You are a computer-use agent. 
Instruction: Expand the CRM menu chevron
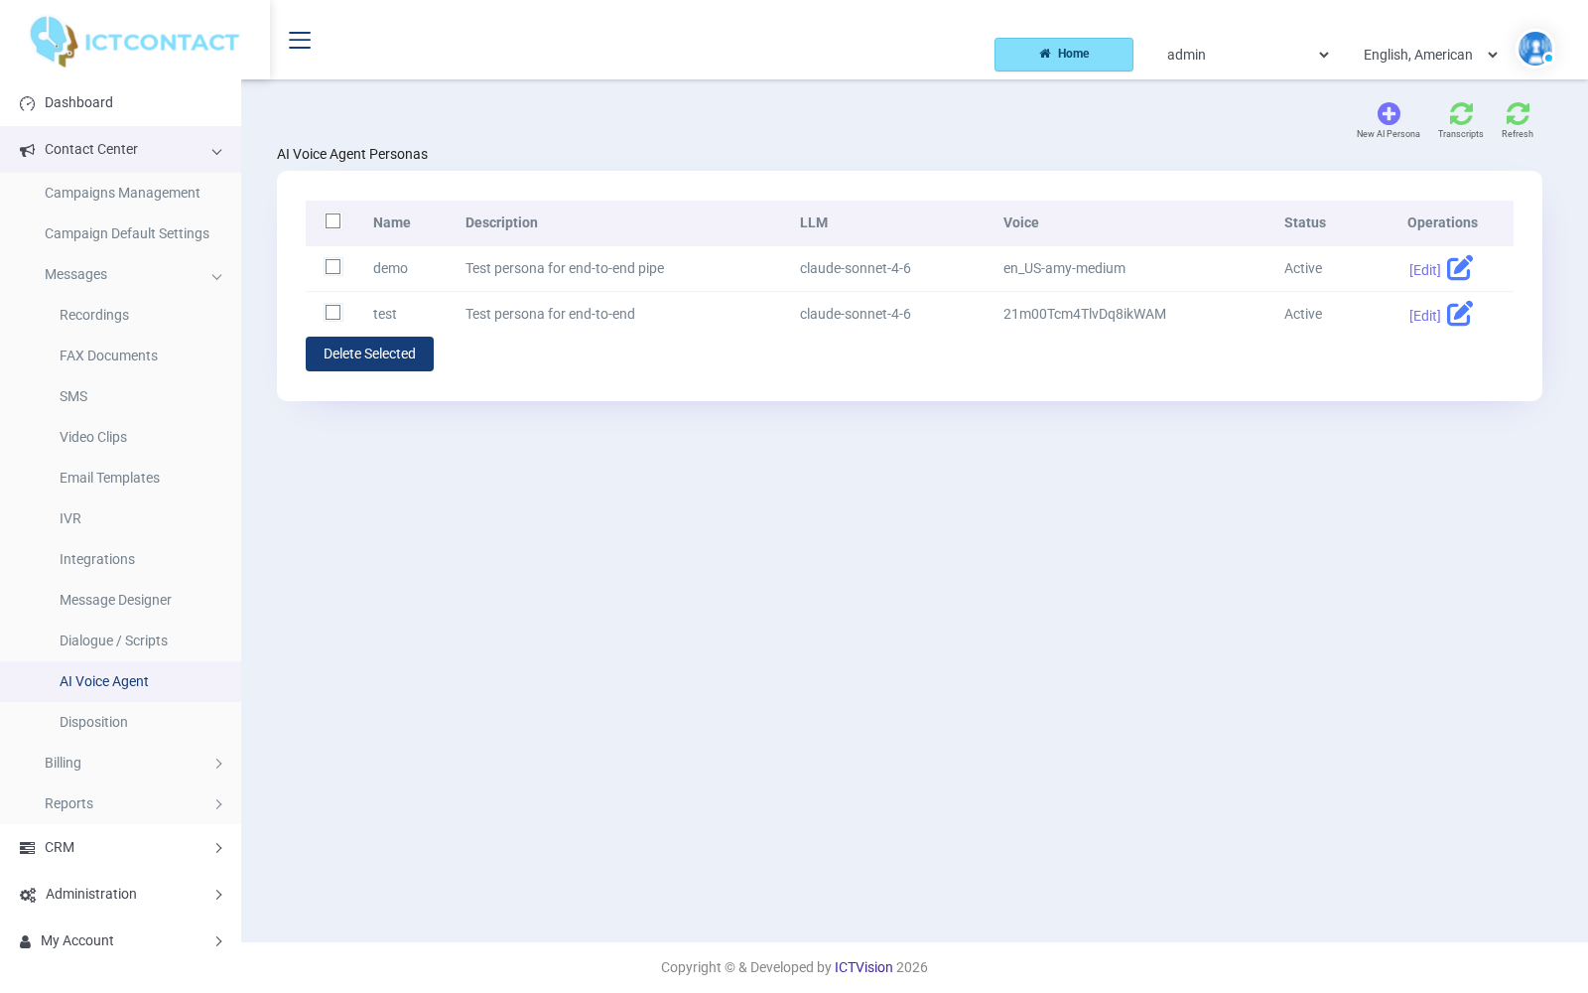coord(218,848)
